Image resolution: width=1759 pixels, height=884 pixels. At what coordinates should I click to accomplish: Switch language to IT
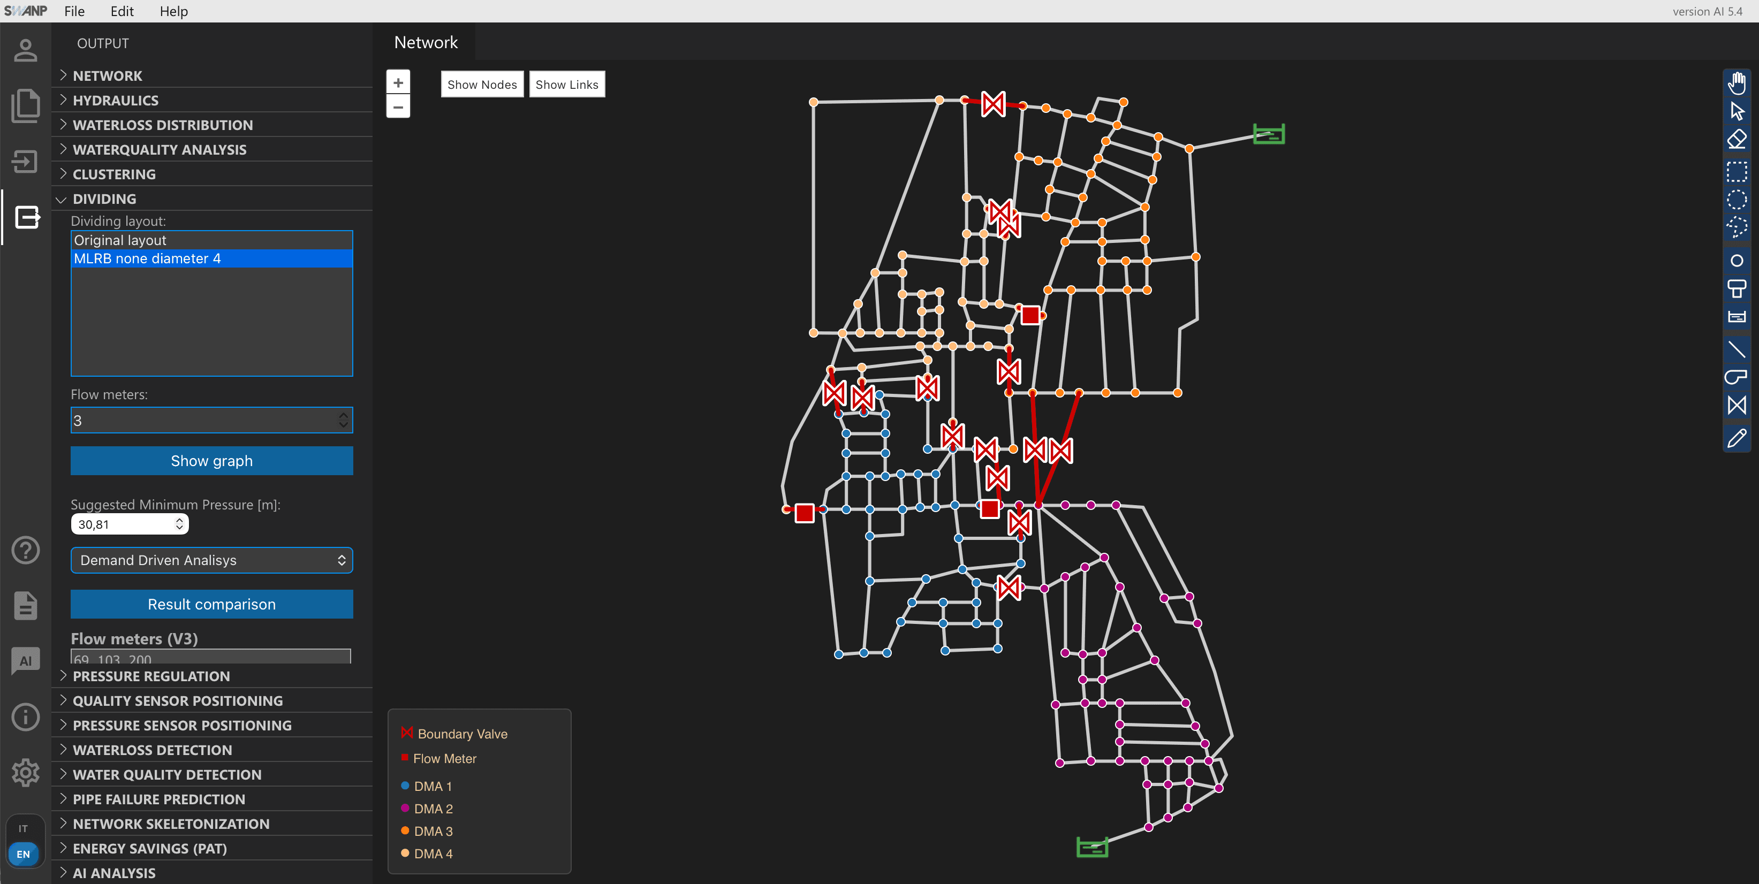(x=23, y=829)
